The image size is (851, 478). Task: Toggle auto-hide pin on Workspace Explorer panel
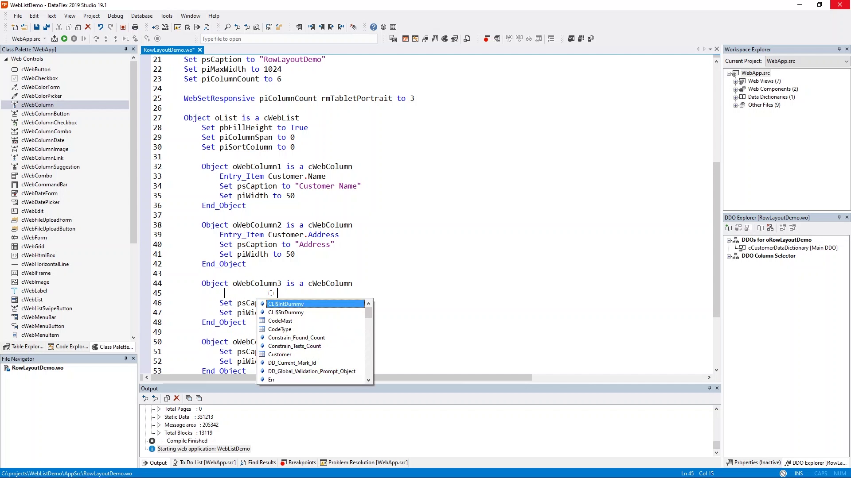click(x=839, y=49)
